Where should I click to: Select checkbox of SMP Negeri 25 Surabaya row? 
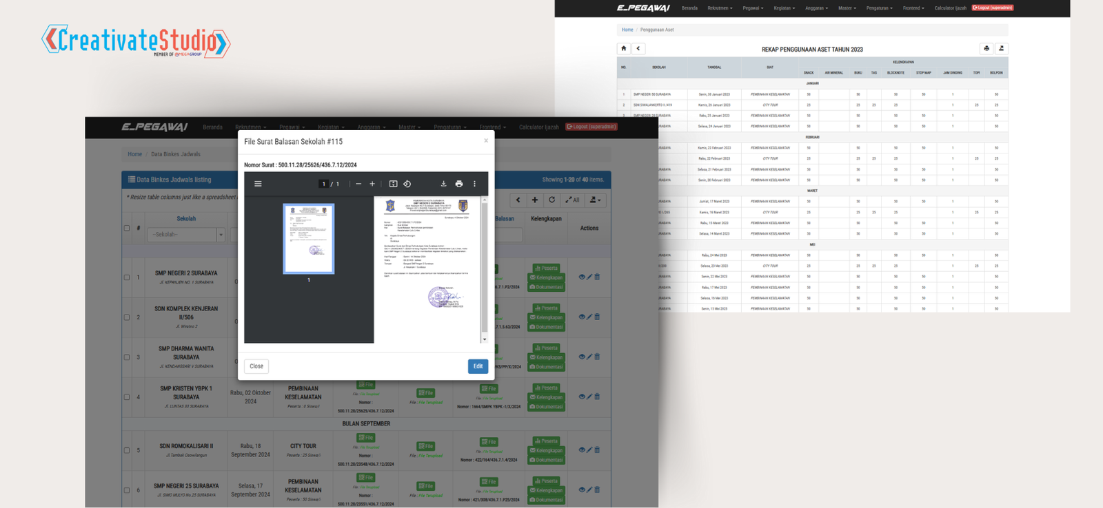[x=127, y=490]
